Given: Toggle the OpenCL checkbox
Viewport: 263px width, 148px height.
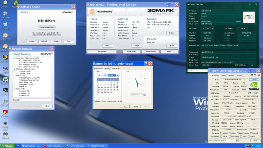Looking at the screenshot, I should pyautogui.click(x=221, y=133).
